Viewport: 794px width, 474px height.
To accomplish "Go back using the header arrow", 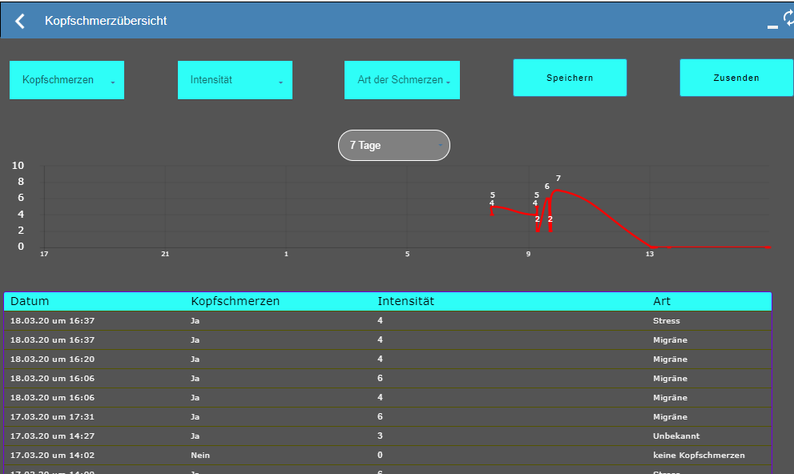I will click(x=20, y=21).
